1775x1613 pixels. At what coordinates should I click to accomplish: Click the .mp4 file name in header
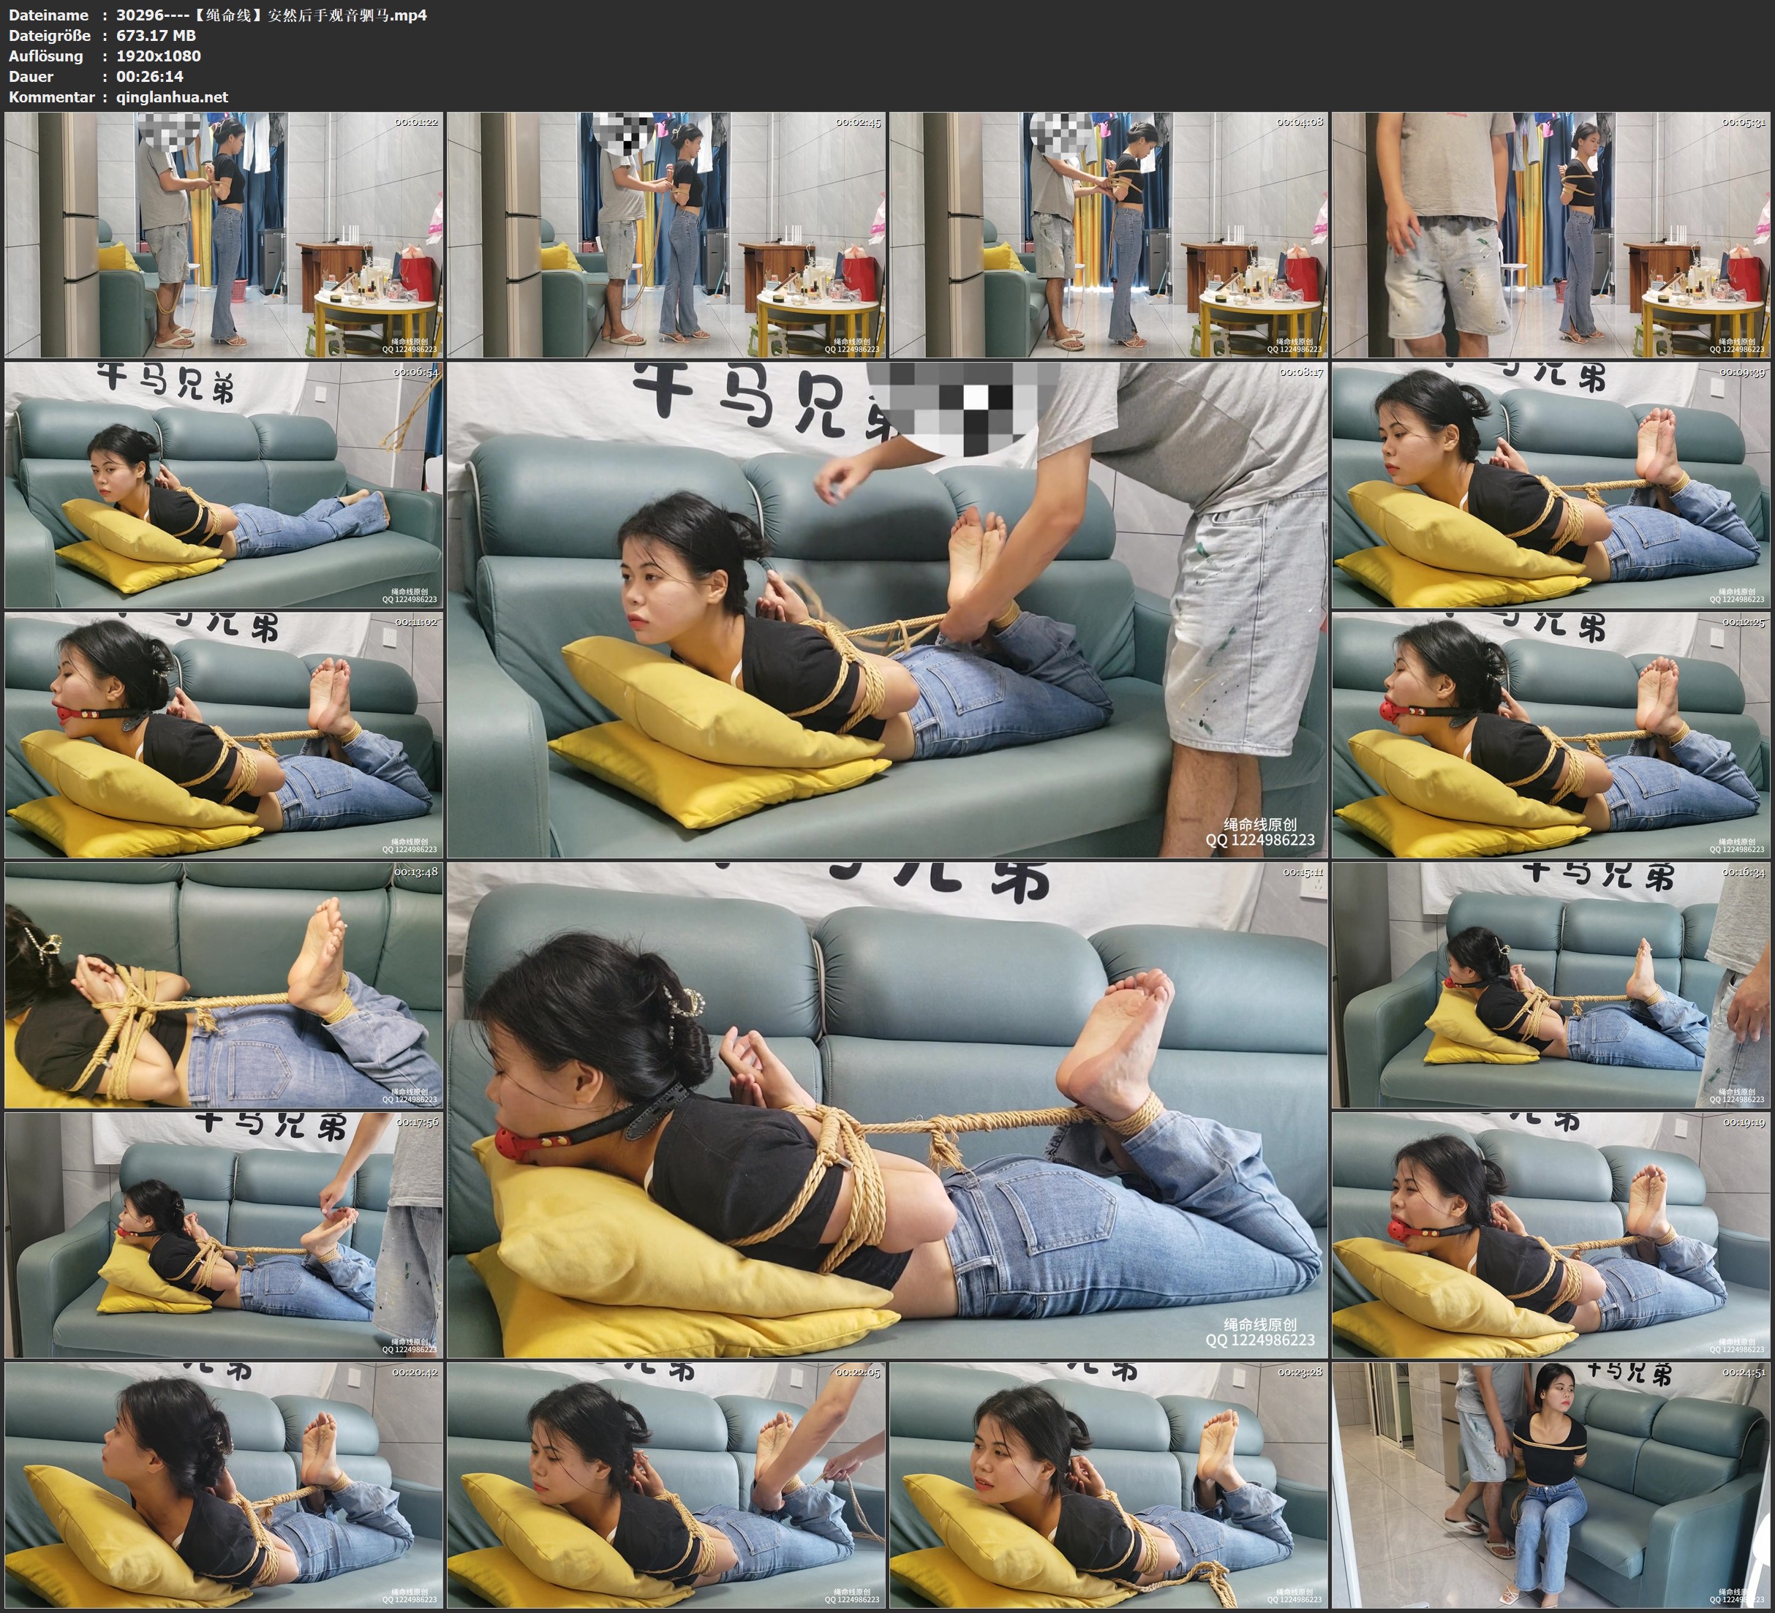271,15
